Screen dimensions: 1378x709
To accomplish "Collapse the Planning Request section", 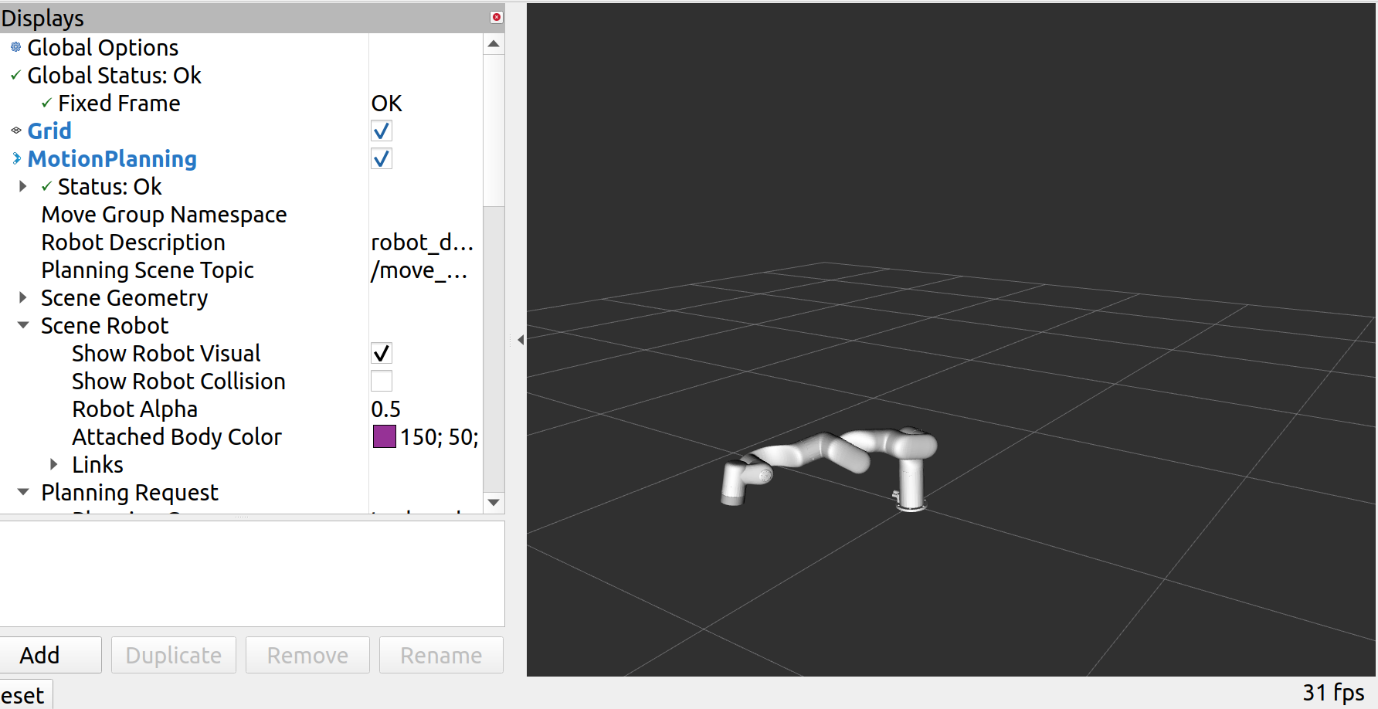I will (22, 492).
